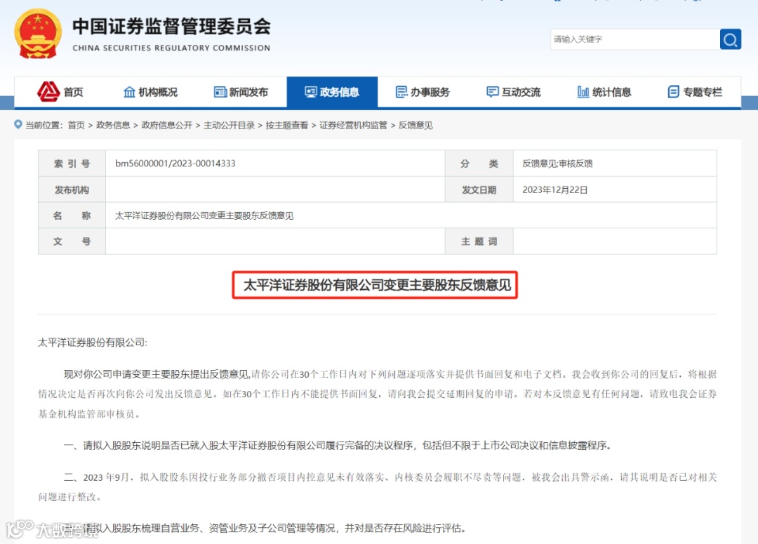The width and height of the screenshot is (758, 544).
Task: Open the 统计信息 navigation tab
Action: click(605, 92)
